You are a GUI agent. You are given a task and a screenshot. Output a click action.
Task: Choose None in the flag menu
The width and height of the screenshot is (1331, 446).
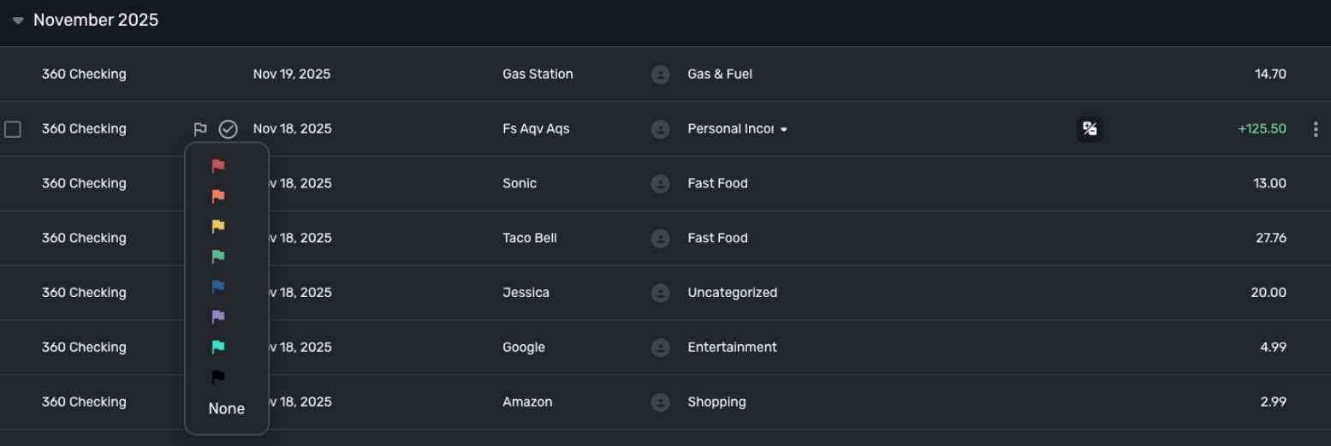227,409
